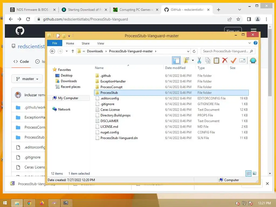Click the Up arrow in Explorer navigation

click(x=73, y=51)
